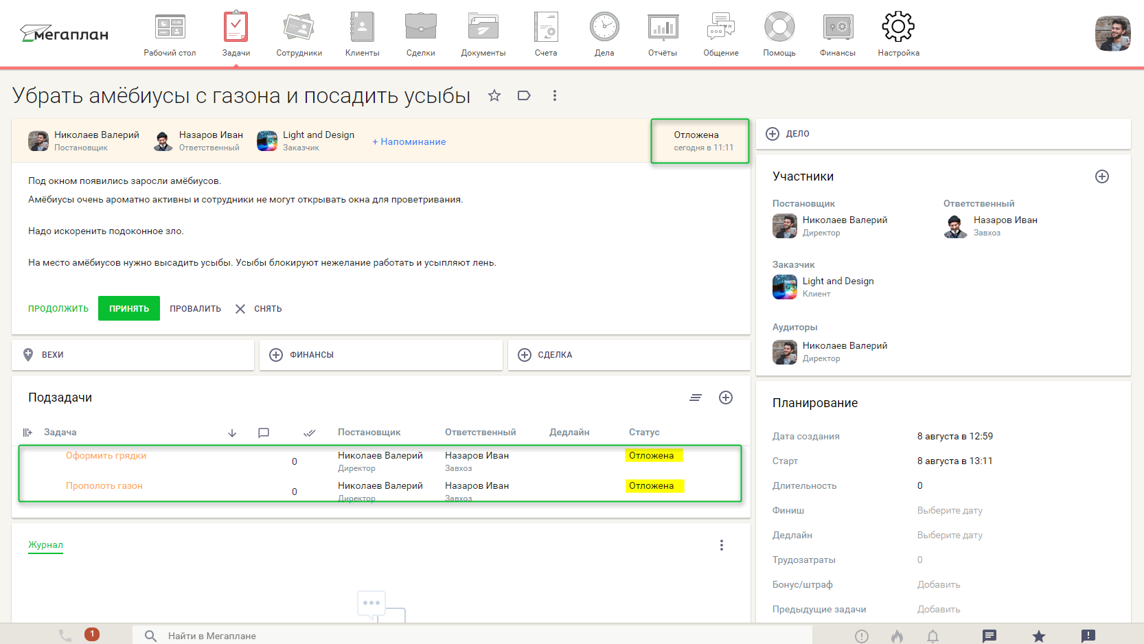The height and width of the screenshot is (644, 1144).
Task: Add Предыдущие задачи via Добавить
Action: (x=939, y=609)
